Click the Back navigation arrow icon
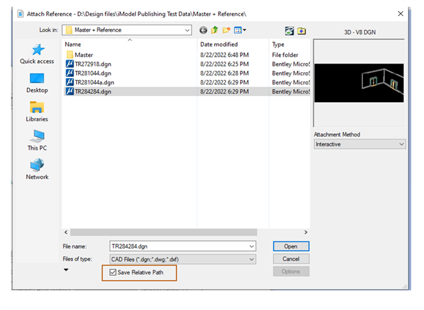The image size is (424, 310). click(x=203, y=30)
